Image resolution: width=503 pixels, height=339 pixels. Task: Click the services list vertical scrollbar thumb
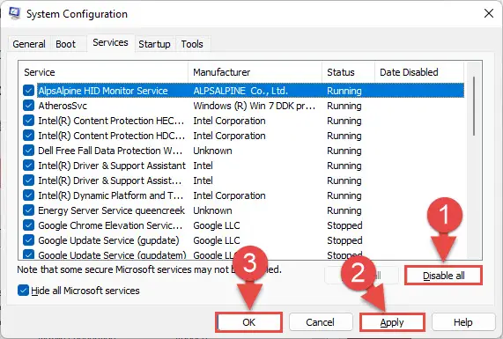[474, 106]
